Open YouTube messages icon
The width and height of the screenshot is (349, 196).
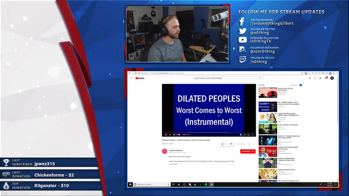click(320, 78)
